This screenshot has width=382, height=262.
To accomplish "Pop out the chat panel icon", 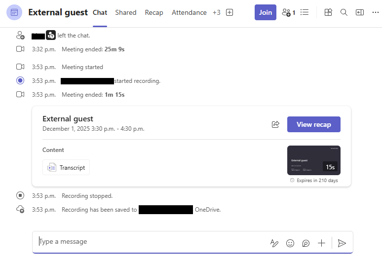I will [360, 12].
